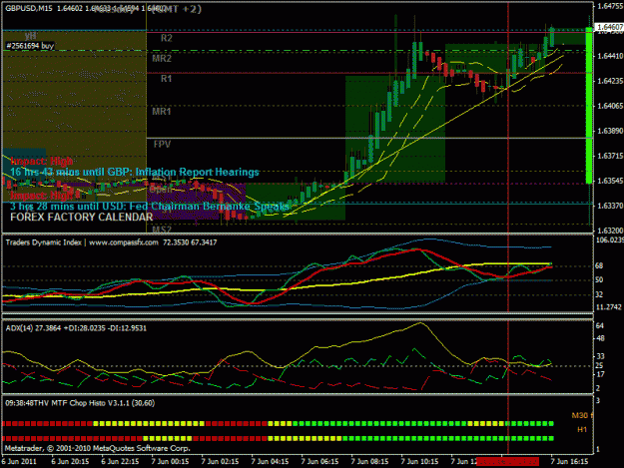Click the MS2 support level label
Screen dimensions: 624x468
click(x=162, y=230)
